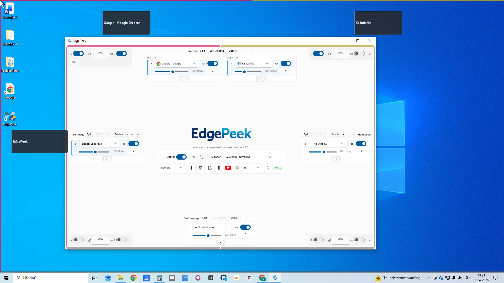Click the eye icon for [Zložka] EdgePeek
Viewport: 504px width, 283px height.
[124, 144]
